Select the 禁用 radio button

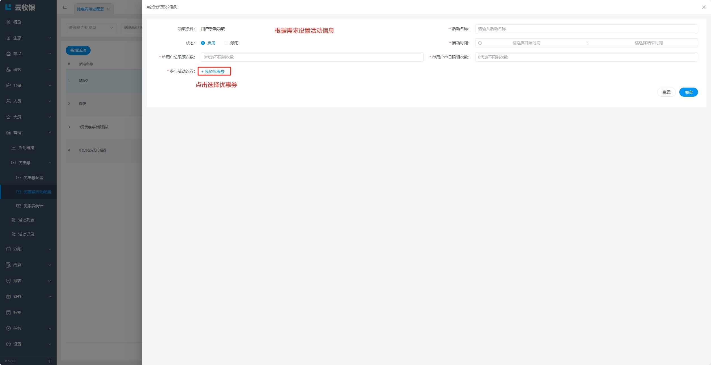coord(226,43)
